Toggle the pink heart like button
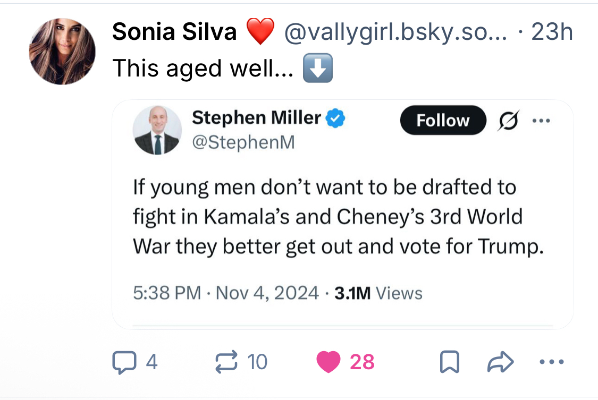598x400 pixels. point(329,362)
